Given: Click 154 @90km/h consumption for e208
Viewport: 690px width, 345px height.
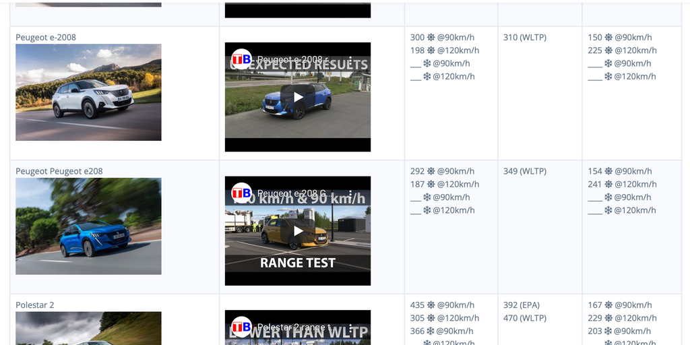Looking at the screenshot, I should point(620,171).
